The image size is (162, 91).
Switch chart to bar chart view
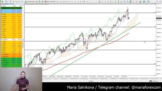115,2
